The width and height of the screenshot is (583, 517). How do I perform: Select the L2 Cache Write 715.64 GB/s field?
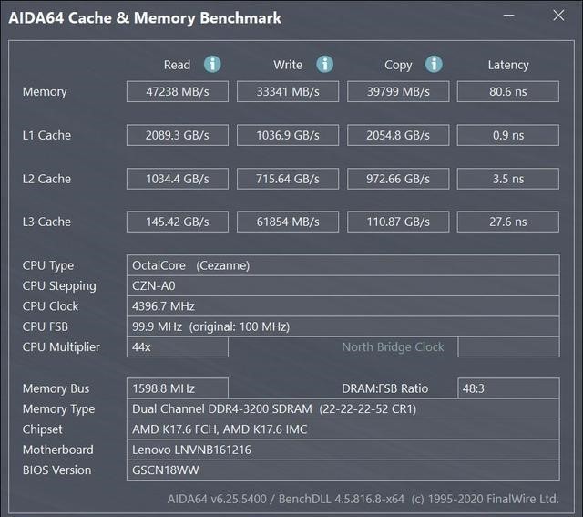click(x=288, y=179)
